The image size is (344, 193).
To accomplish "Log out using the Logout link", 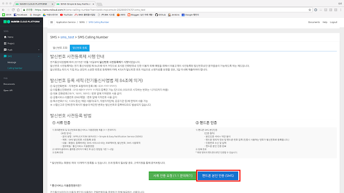I will coord(333,23).
